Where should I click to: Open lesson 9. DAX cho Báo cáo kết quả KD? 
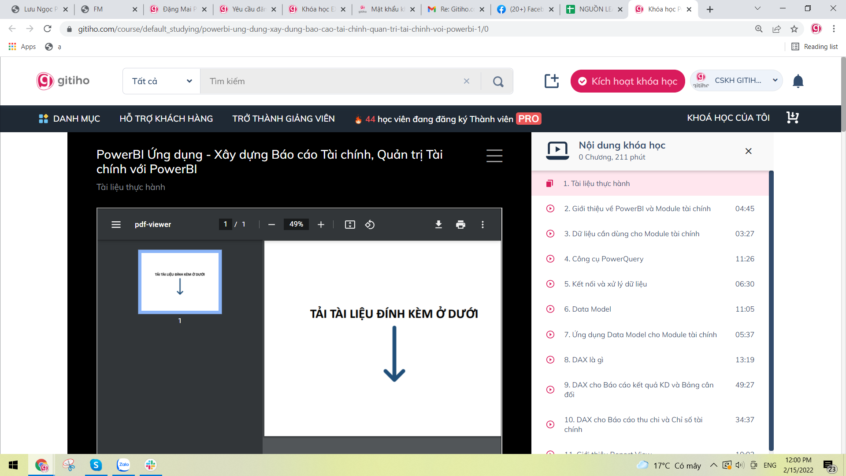coord(650,390)
